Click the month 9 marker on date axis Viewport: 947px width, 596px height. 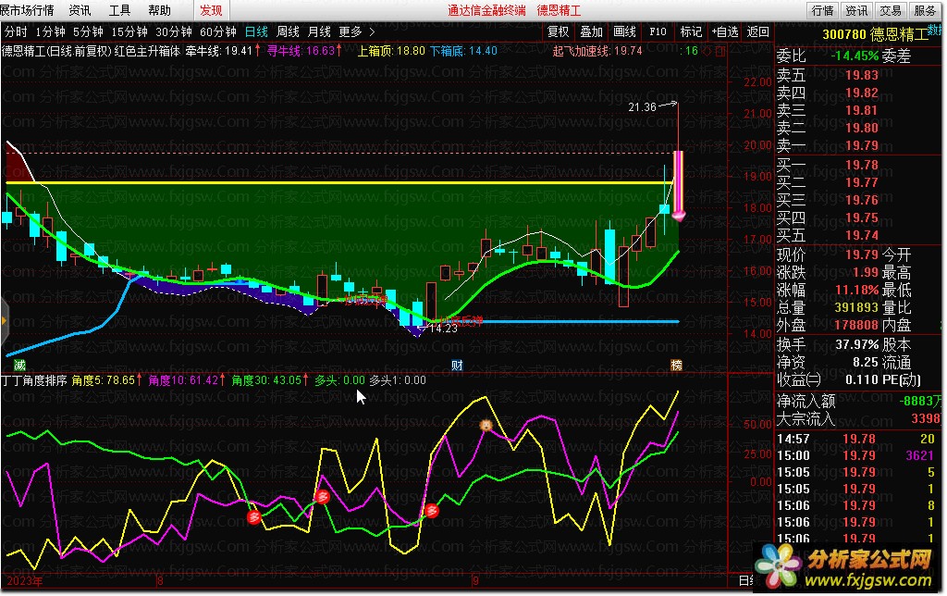[x=476, y=581]
